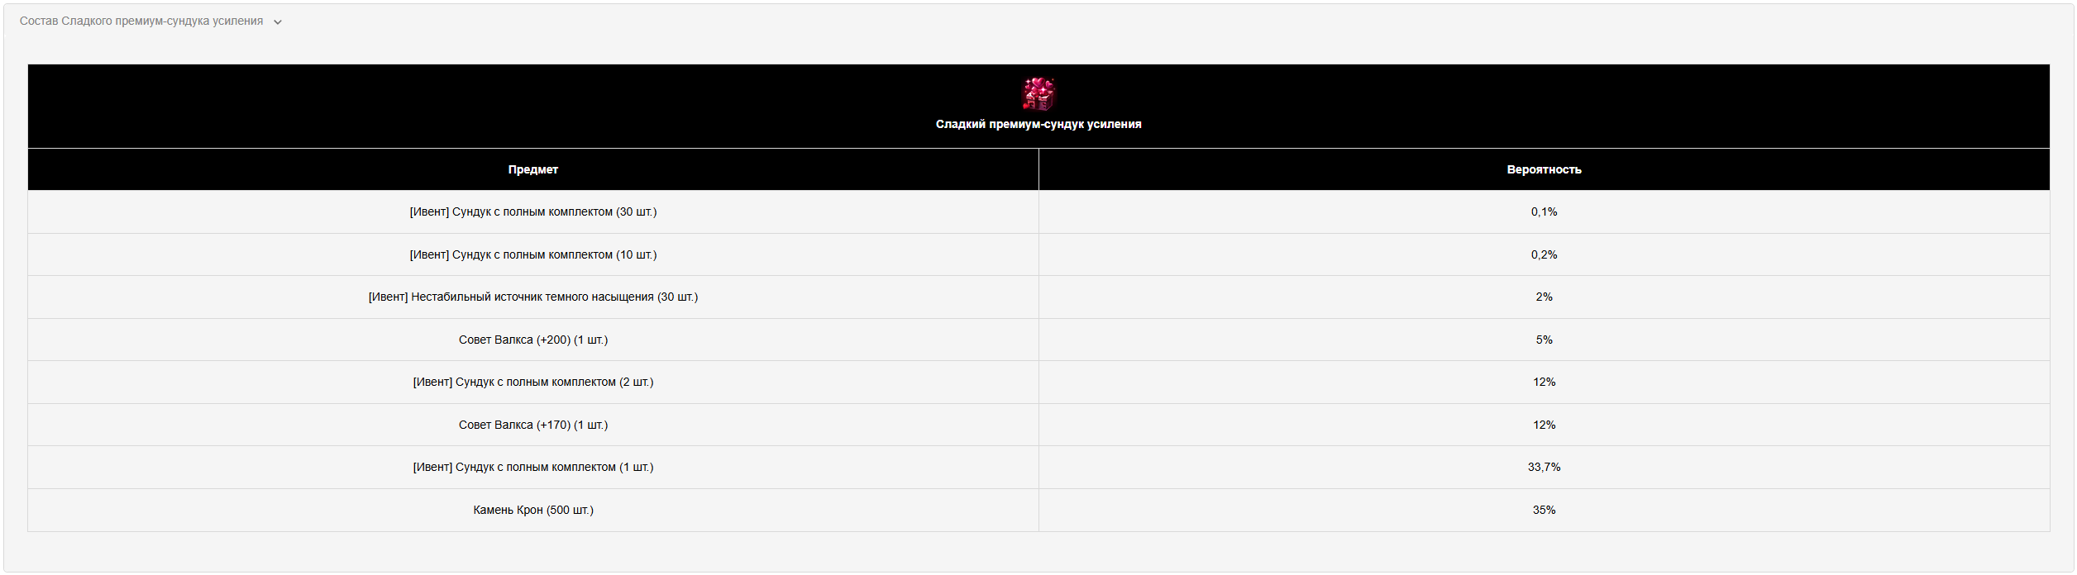Image resolution: width=2077 pixels, height=575 pixels.
Task: Click the 33,7% probability value
Action: coord(1544,468)
